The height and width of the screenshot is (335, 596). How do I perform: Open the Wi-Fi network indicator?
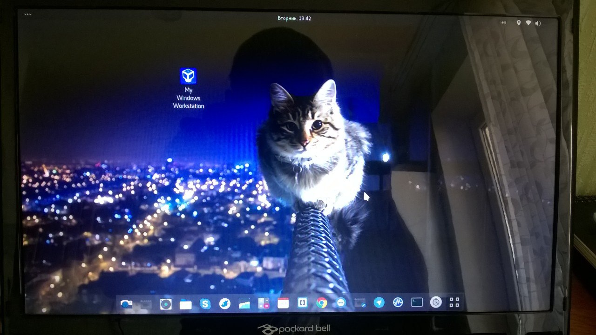click(x=528, y=23)
